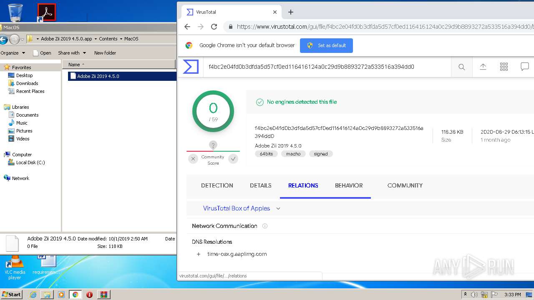
Task: Open the Pictures library
Action: click(x=24, y=131)
